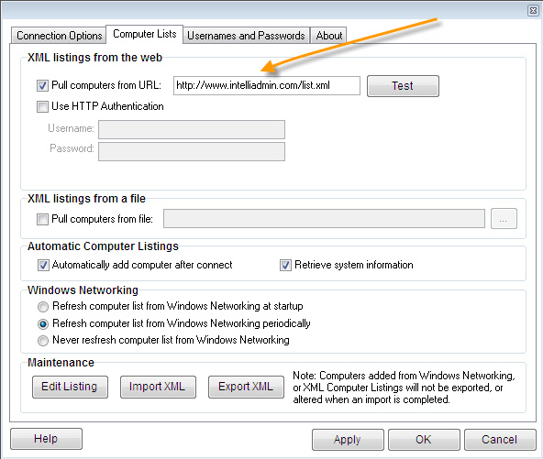Open the Usernames and Passwords tab

[246, 36]
